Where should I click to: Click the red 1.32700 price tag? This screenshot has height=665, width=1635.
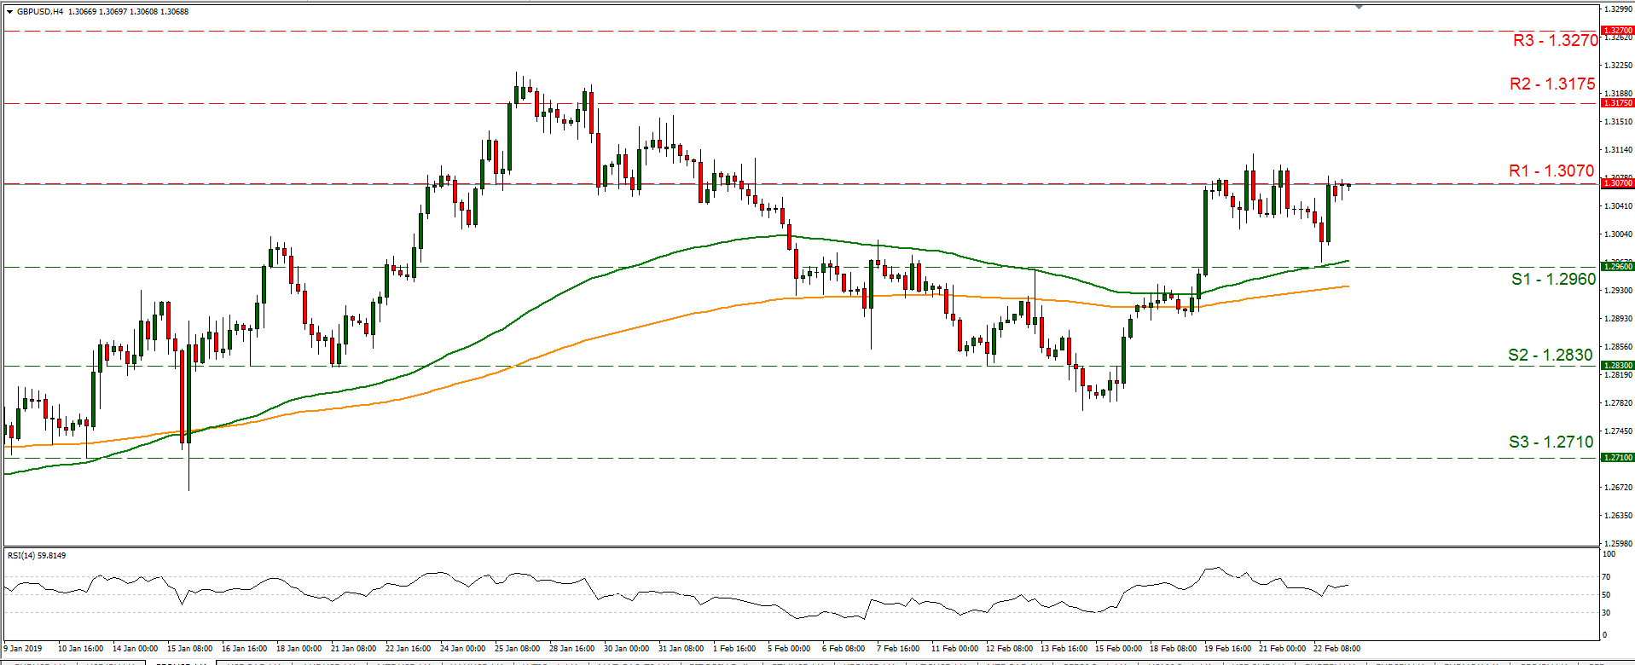tap(1618, 31)
